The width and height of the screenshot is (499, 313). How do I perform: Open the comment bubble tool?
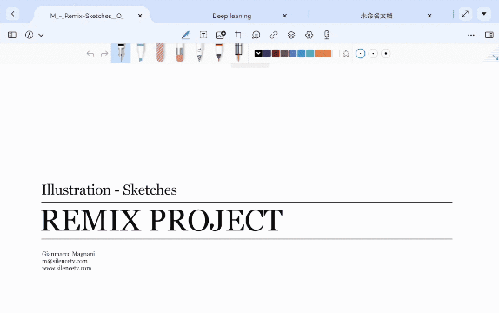[256, 35]
